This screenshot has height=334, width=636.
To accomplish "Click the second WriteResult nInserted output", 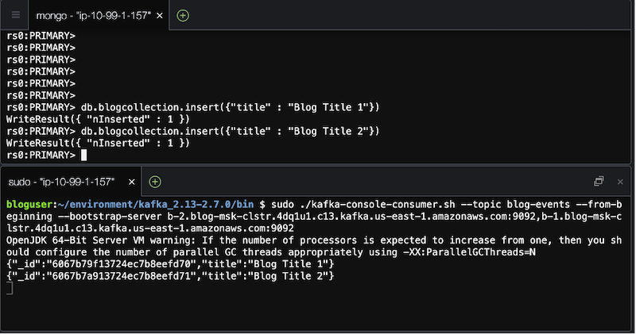I will pos(98,143).
